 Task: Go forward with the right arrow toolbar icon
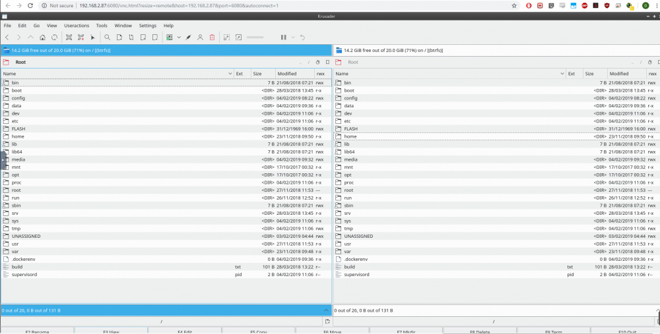pos(18,38)
